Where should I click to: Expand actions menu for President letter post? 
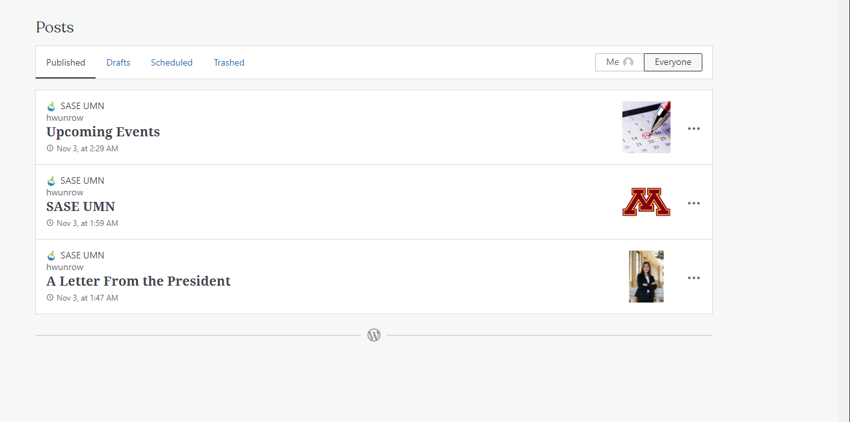[x=694, y=278]
